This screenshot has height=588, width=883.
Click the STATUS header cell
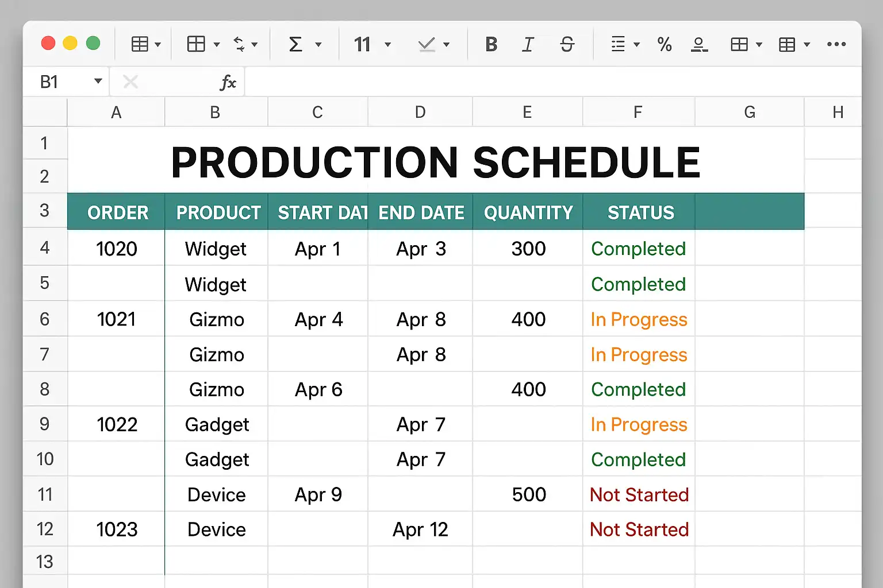pos(640,212)
